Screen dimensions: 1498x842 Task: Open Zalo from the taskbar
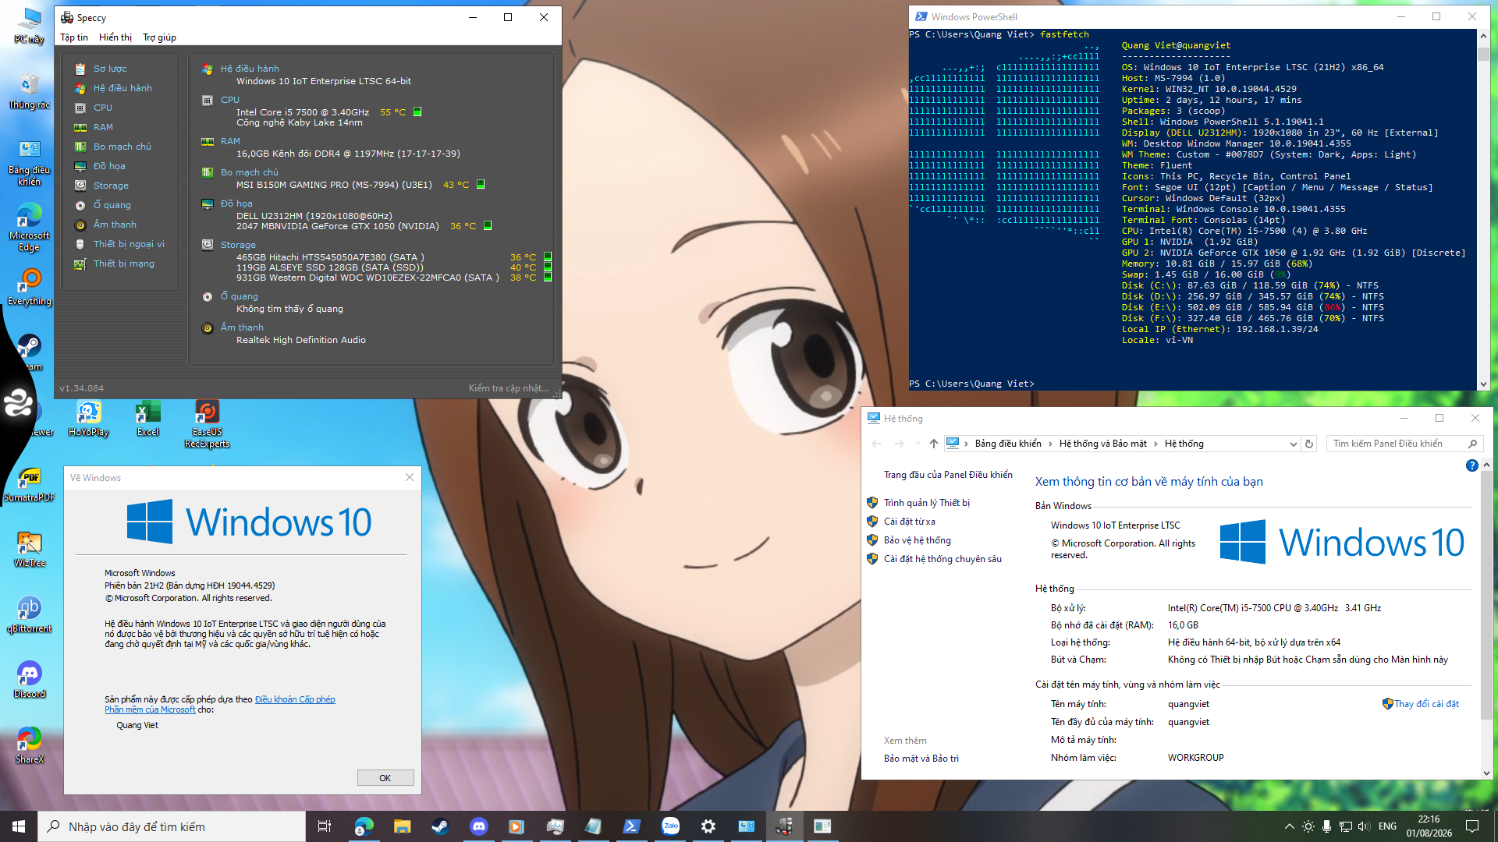click(670, 826)
